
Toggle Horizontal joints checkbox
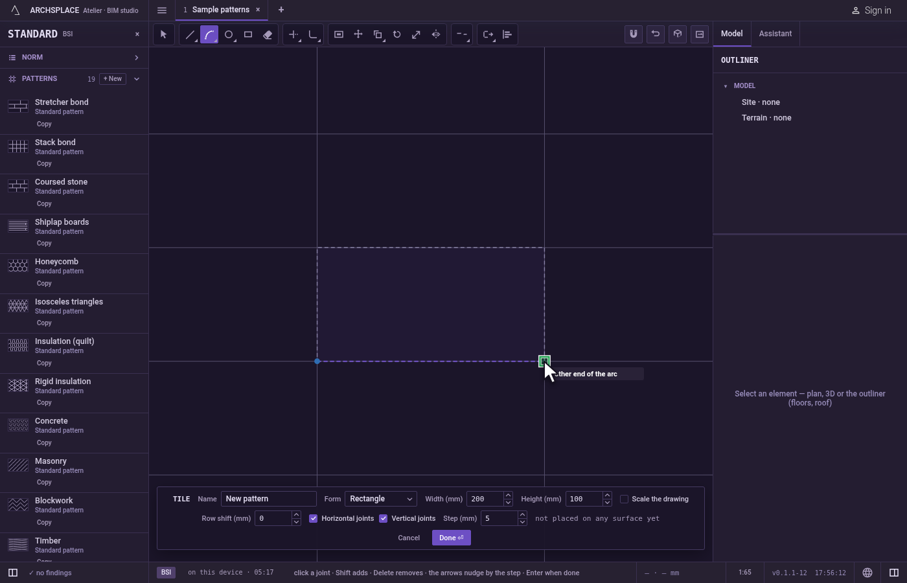314,518
